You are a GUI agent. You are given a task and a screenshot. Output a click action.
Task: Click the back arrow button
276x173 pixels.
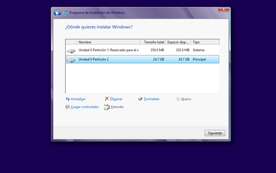pos(57,13)
